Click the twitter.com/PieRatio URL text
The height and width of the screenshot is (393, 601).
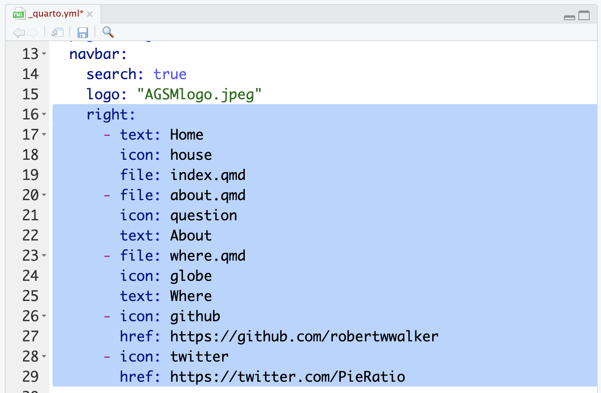(287, 377)
